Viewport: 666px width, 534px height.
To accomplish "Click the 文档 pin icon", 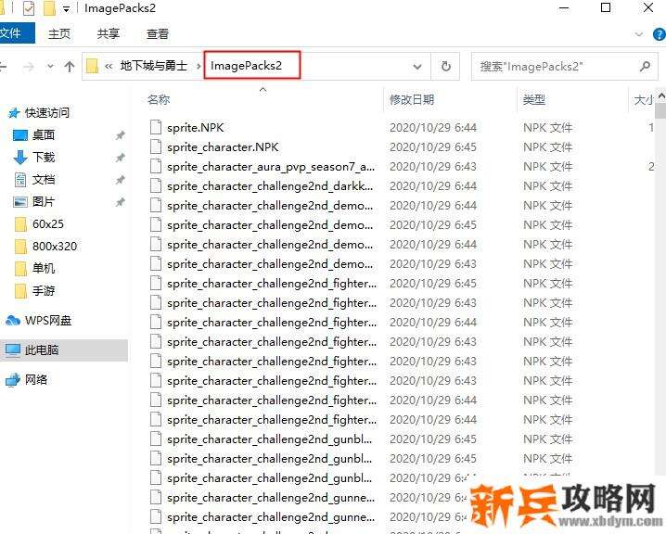I will 121,180.
